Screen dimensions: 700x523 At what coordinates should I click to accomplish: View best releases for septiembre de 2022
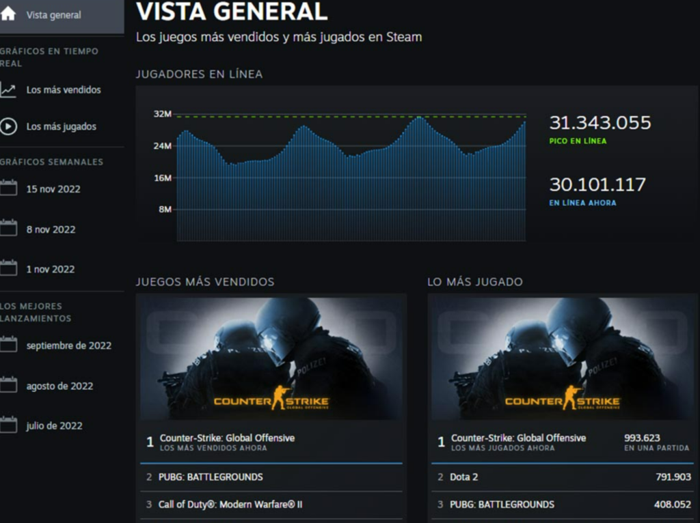point(68,345)
